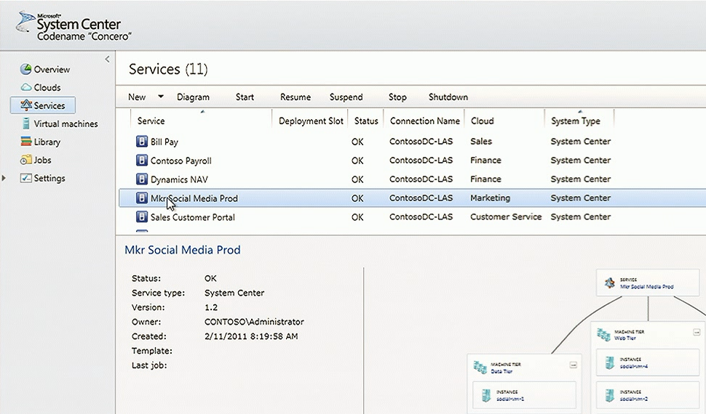Go to the Overview page

pos(52,69)
